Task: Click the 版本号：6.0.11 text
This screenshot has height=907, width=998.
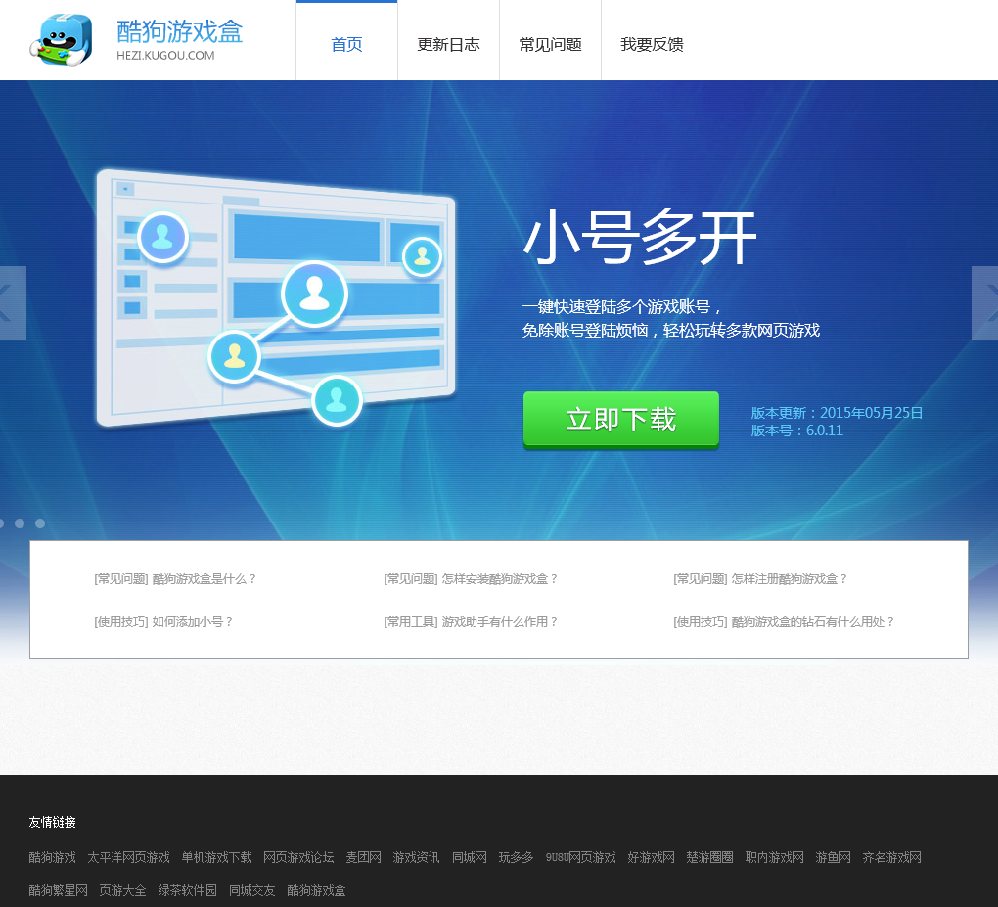Action: point(796,431)
